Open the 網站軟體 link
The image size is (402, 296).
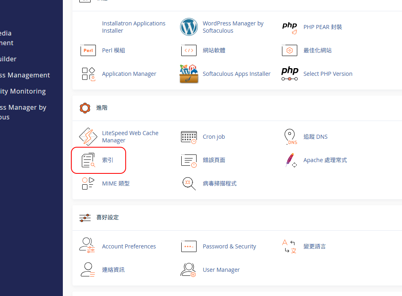pyautogui.click(x=214, y=50)
